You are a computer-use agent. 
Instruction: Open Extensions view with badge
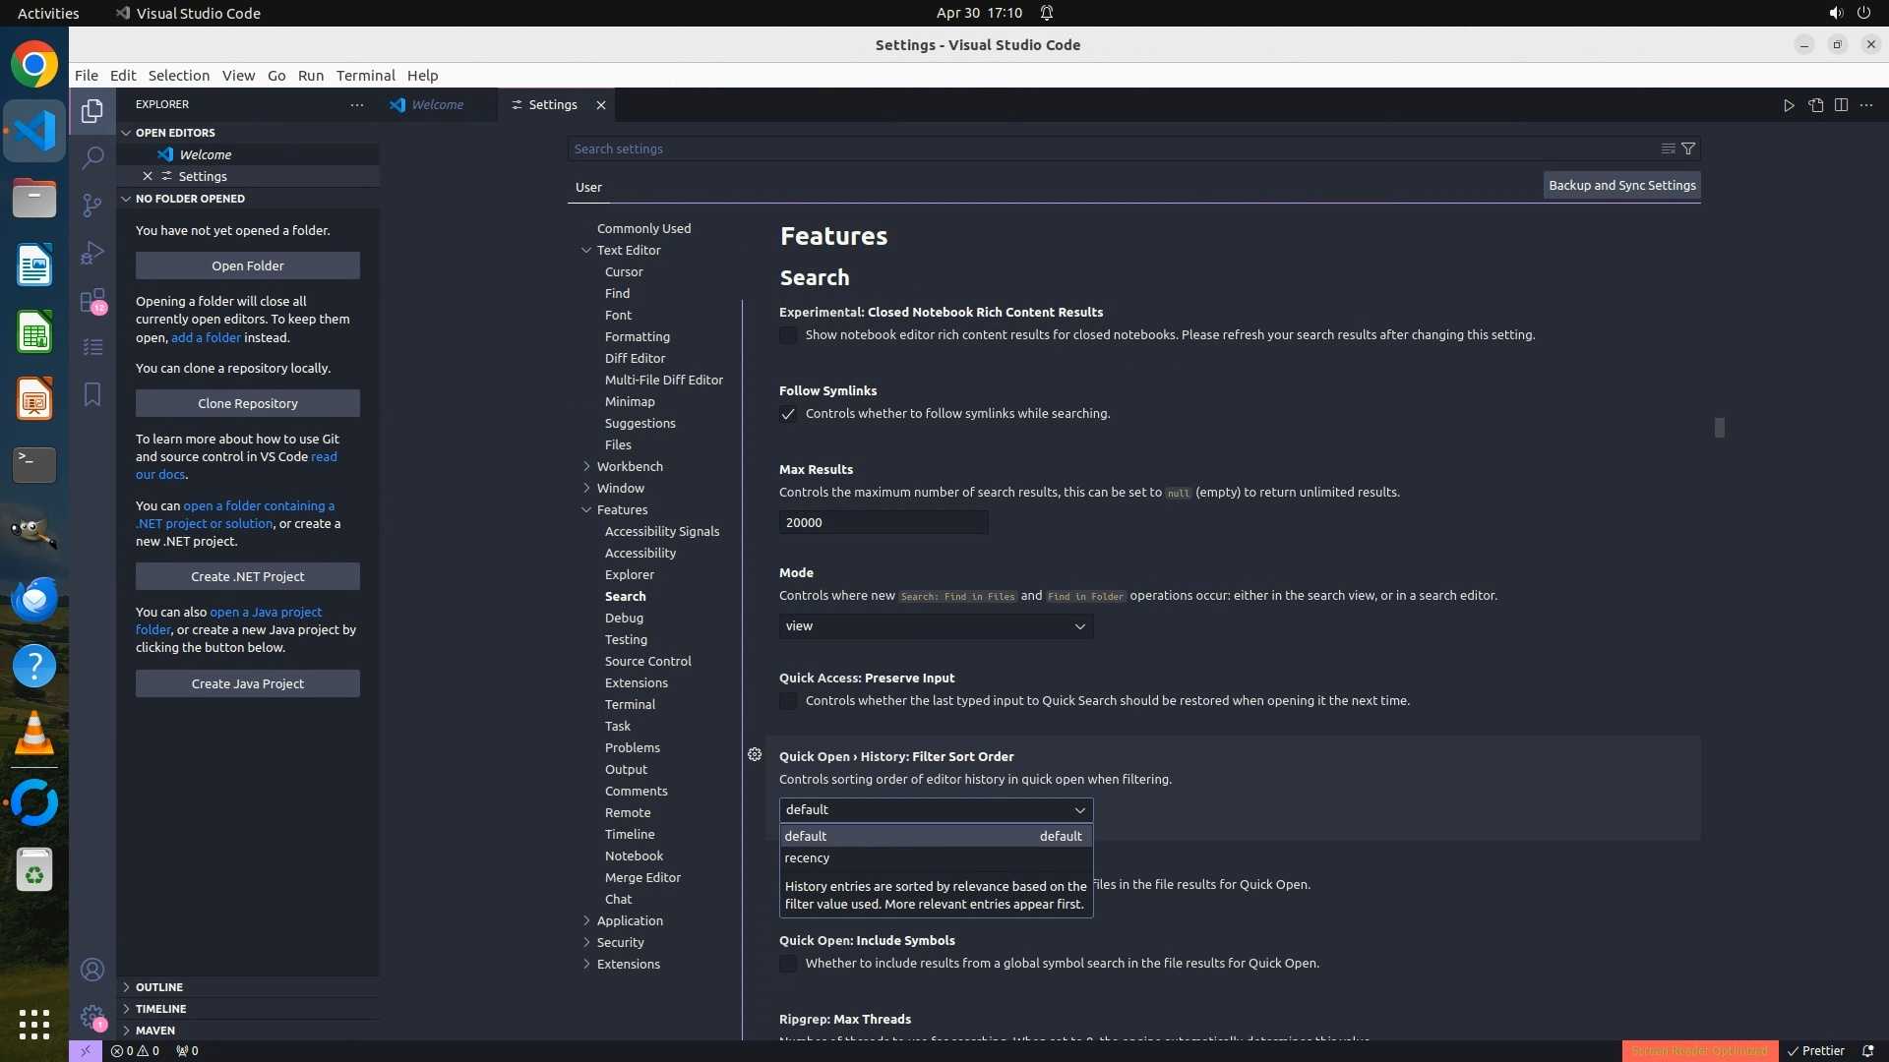pyautogui.click(x=92, y=300)
